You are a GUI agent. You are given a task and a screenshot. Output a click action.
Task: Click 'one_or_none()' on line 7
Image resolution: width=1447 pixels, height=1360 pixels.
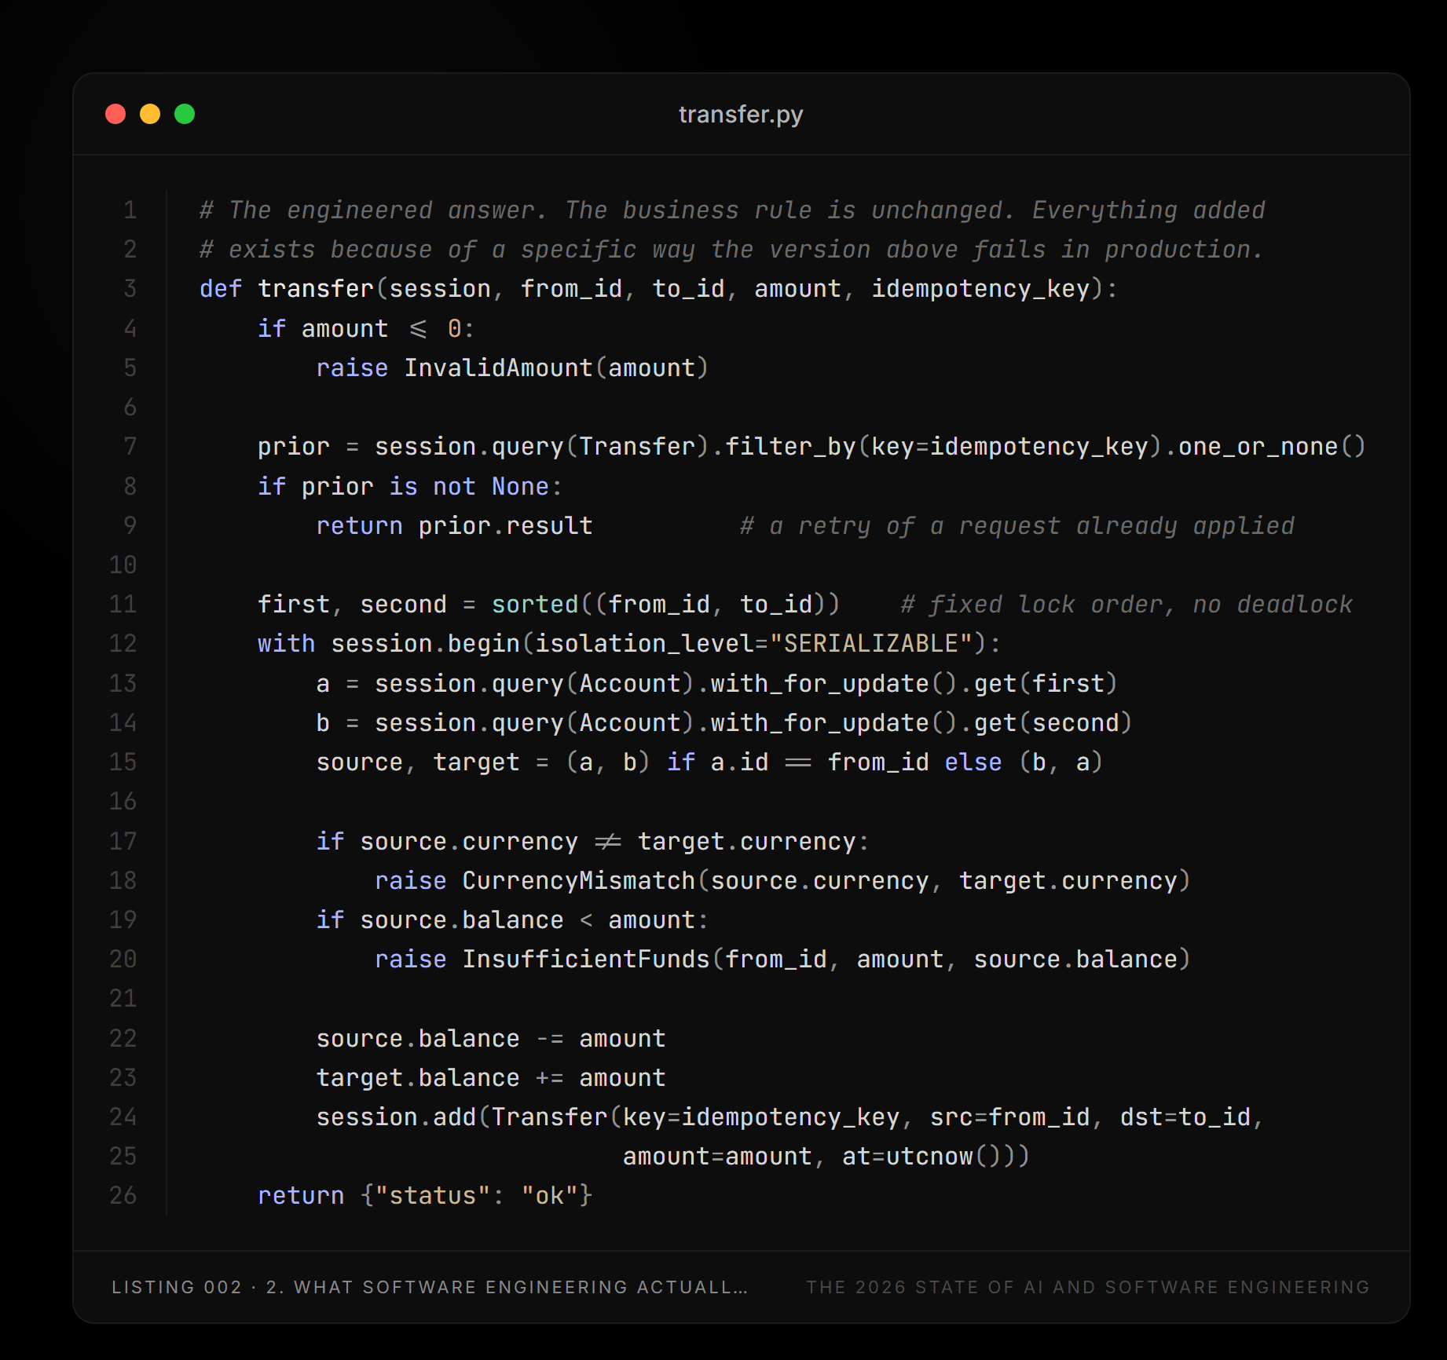coord(1272,447)
